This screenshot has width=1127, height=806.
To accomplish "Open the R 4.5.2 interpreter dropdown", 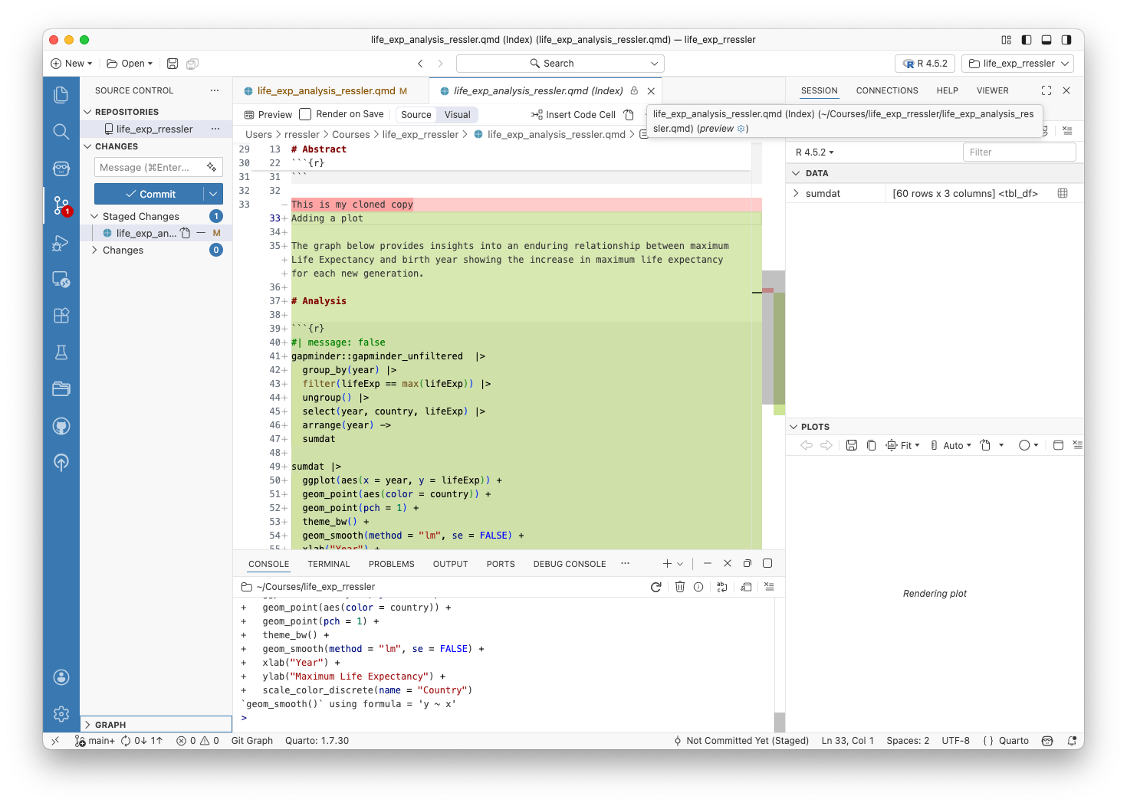I will click(925, 63).
